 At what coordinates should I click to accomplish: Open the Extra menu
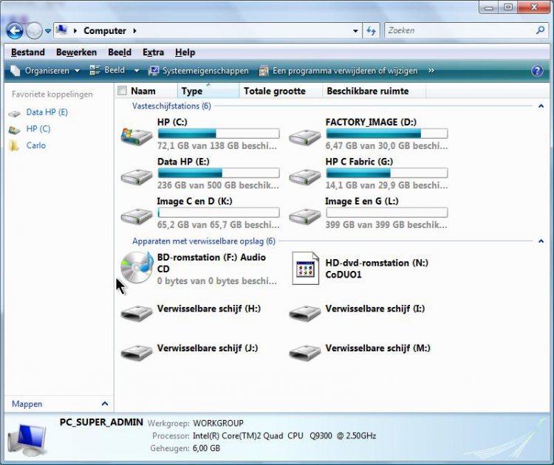154,52
